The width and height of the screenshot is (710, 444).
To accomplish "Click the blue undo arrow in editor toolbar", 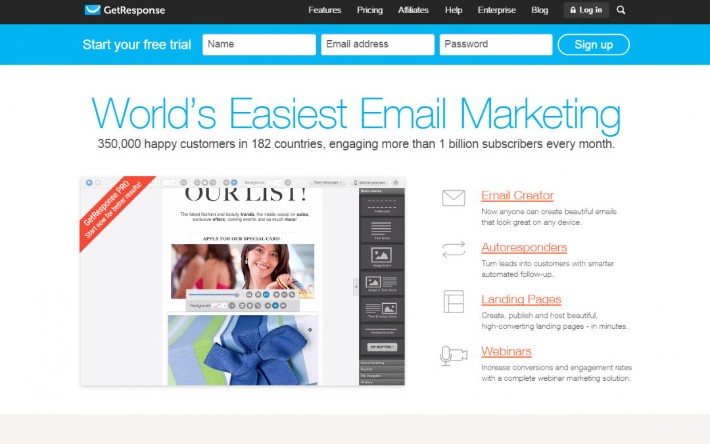I will [89, 183].
